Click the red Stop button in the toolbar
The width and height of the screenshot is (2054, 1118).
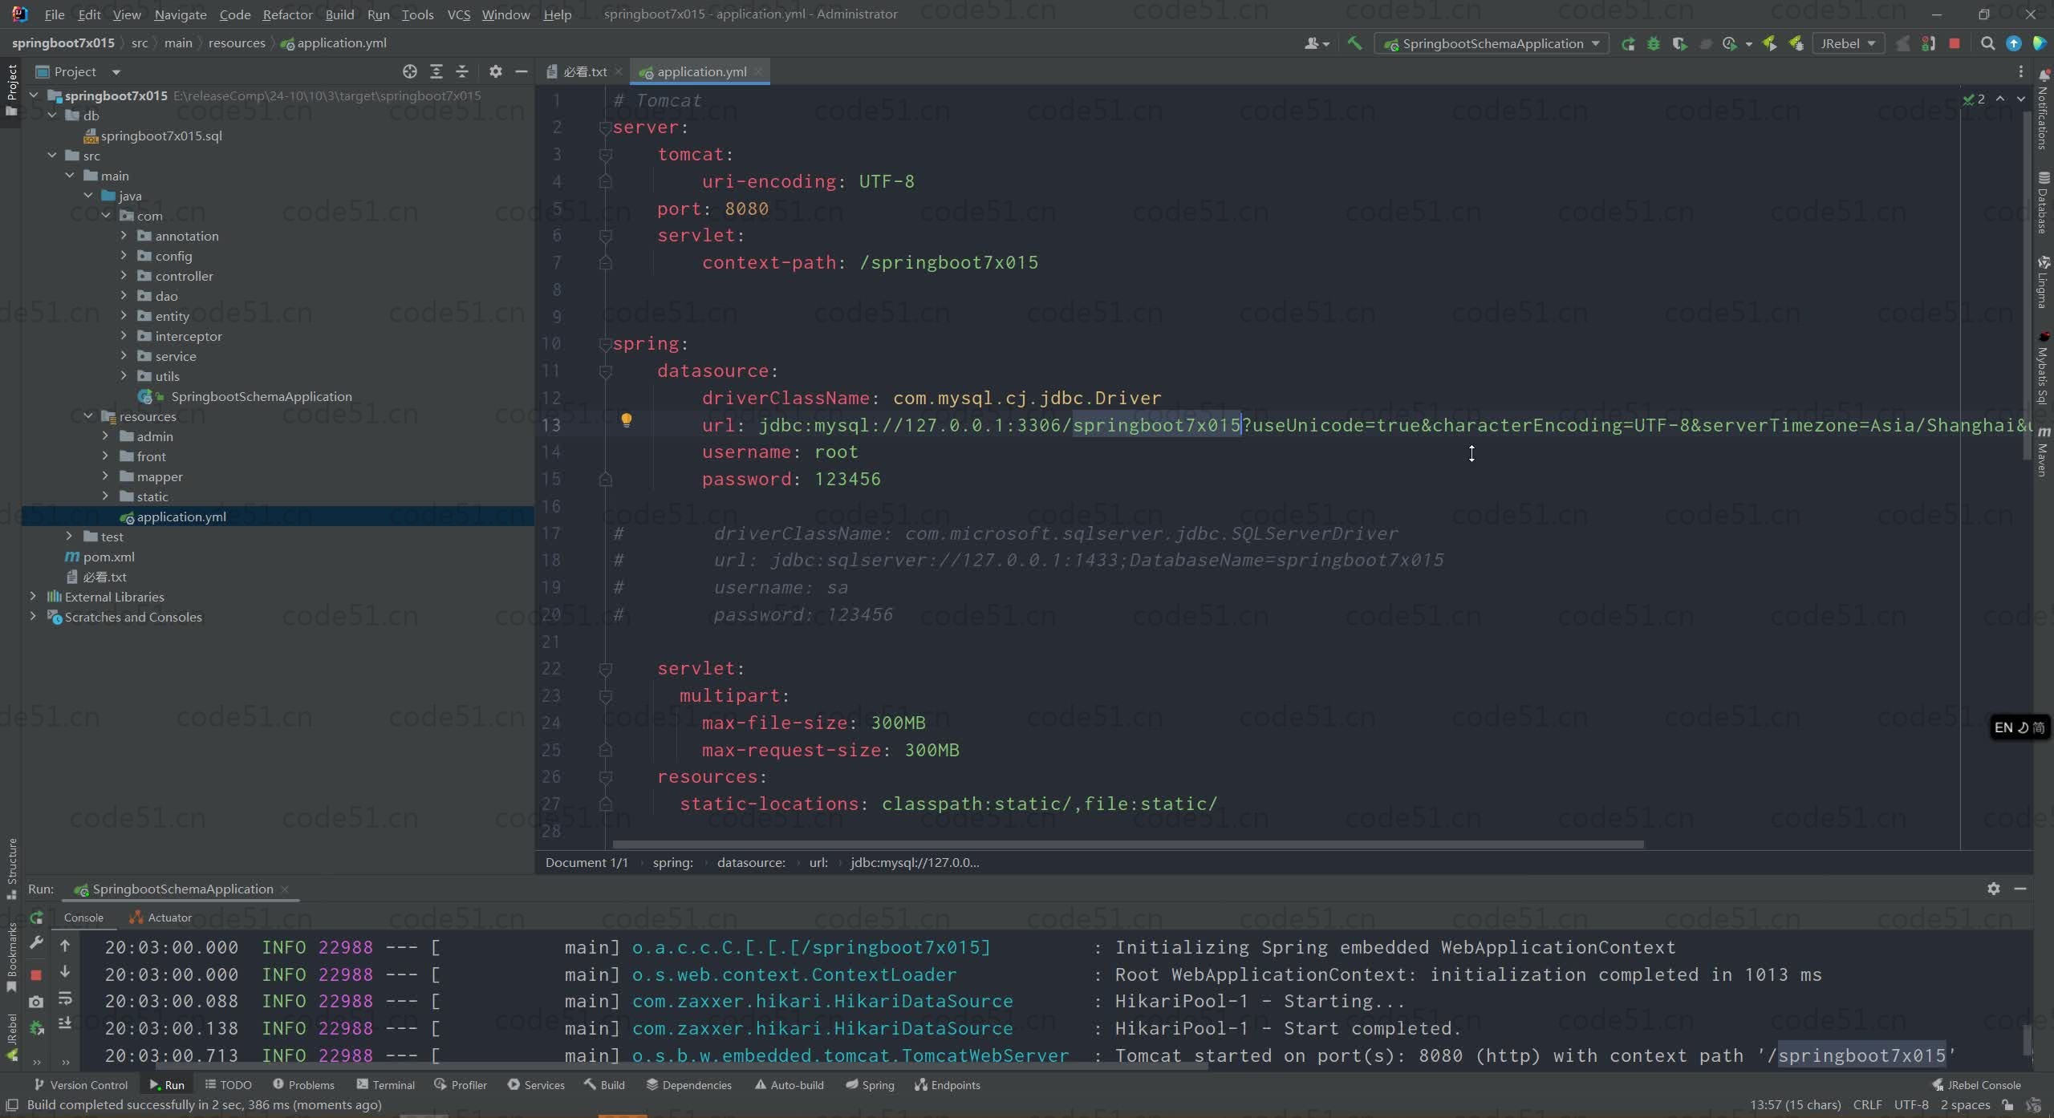click(1955, 43)
